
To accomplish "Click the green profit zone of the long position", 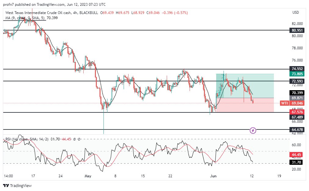I will 245,86.
